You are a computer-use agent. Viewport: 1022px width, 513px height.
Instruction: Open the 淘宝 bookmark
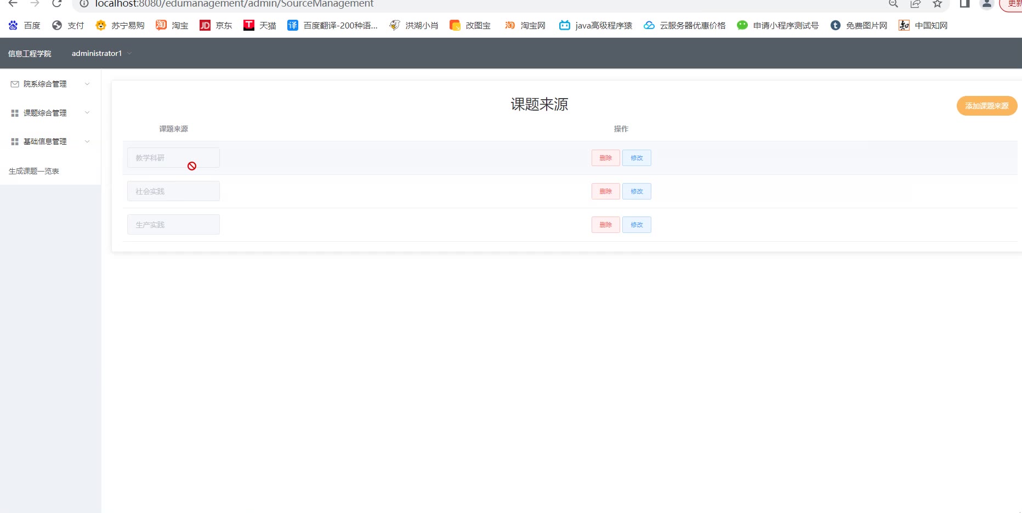(172, 25)
